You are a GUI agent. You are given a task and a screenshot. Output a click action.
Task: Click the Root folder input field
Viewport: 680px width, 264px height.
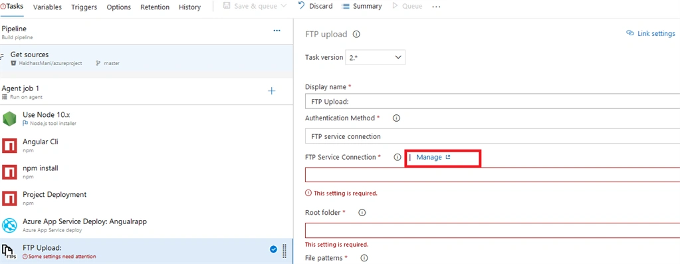[493, 231]
